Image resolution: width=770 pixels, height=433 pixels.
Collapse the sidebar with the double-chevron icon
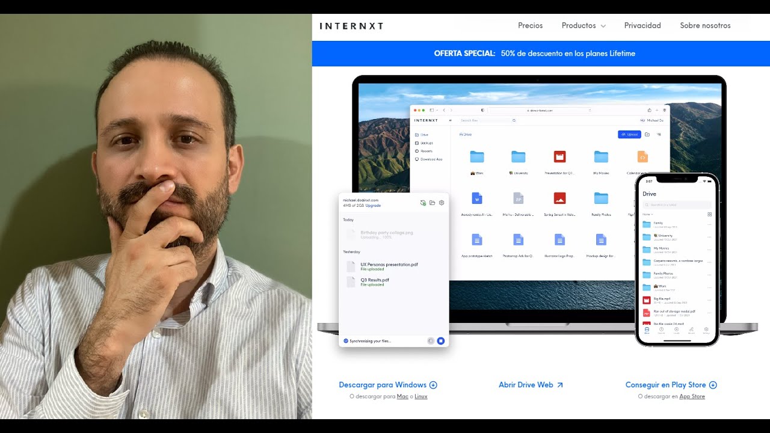click(x=451, y=120)
